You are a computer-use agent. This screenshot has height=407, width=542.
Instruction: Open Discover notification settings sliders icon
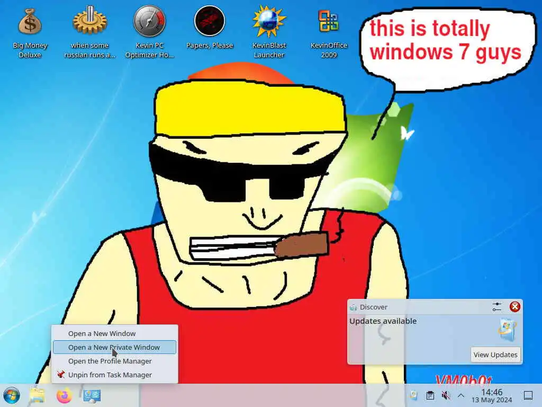[496, 307]
